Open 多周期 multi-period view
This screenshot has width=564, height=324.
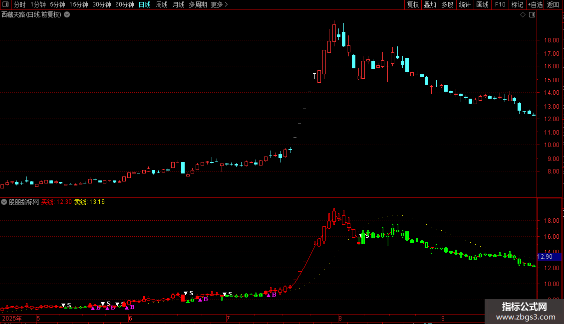pyautogui.click(x=198, y=4)
